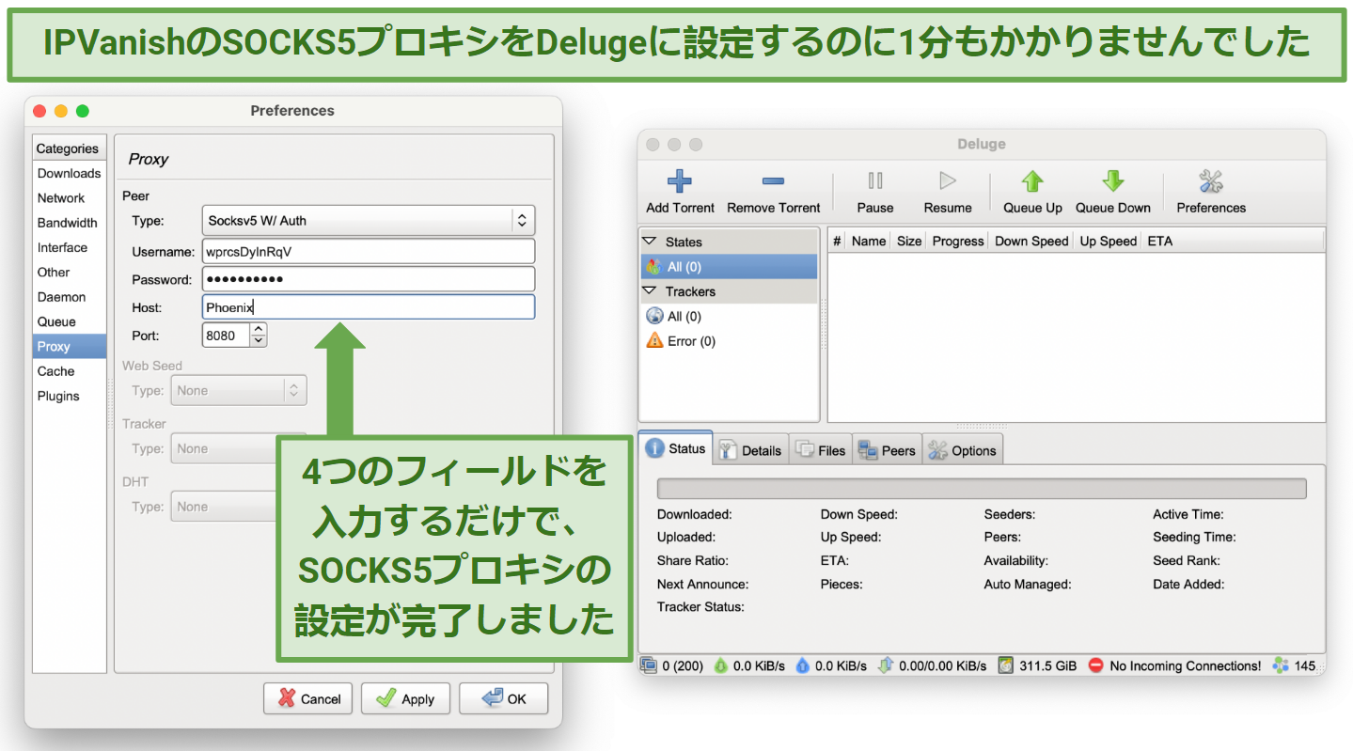
Task: Click the upload speed icon in status bar
Action: click(x=802, y=665)
